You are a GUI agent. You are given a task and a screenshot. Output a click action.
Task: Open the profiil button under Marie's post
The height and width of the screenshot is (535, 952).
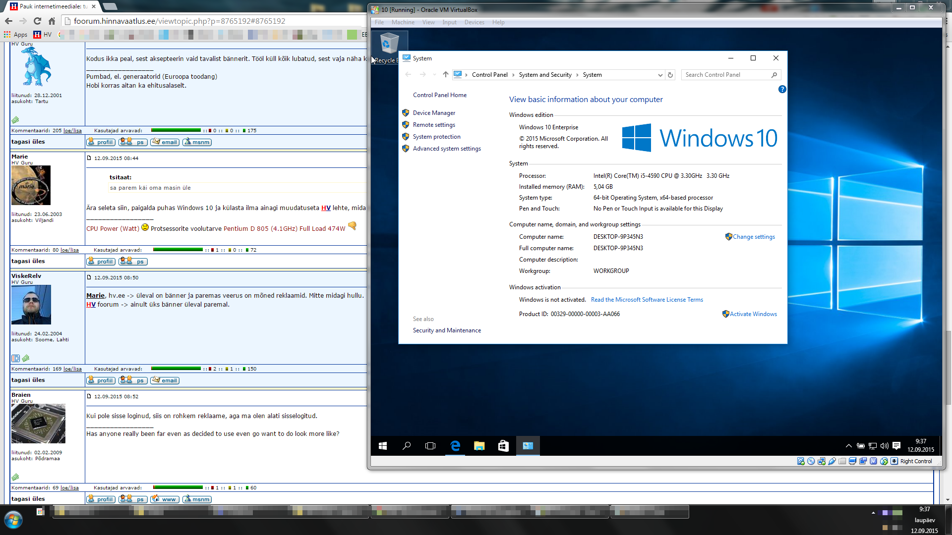click(x=101, y=262)
